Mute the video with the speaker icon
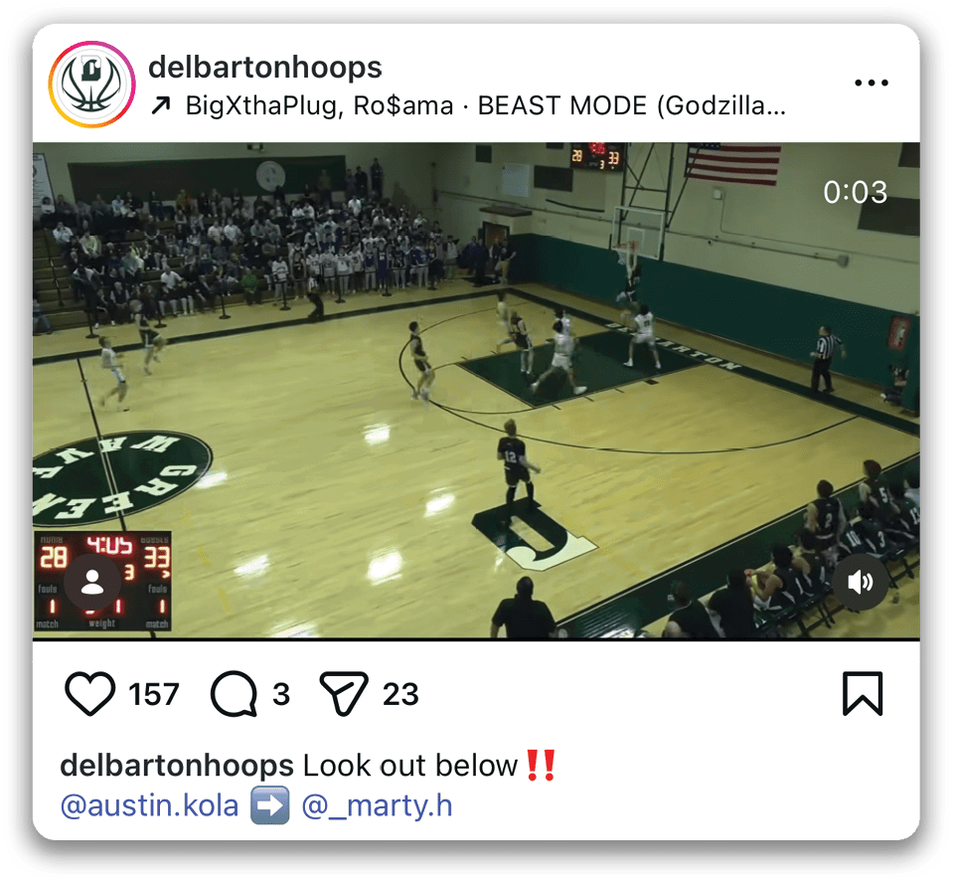Viewport: 953px width, 882px height. (x=860, y=582)
